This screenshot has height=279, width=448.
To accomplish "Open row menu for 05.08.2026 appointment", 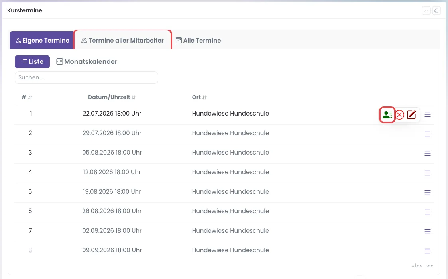I will click(427, 153).
